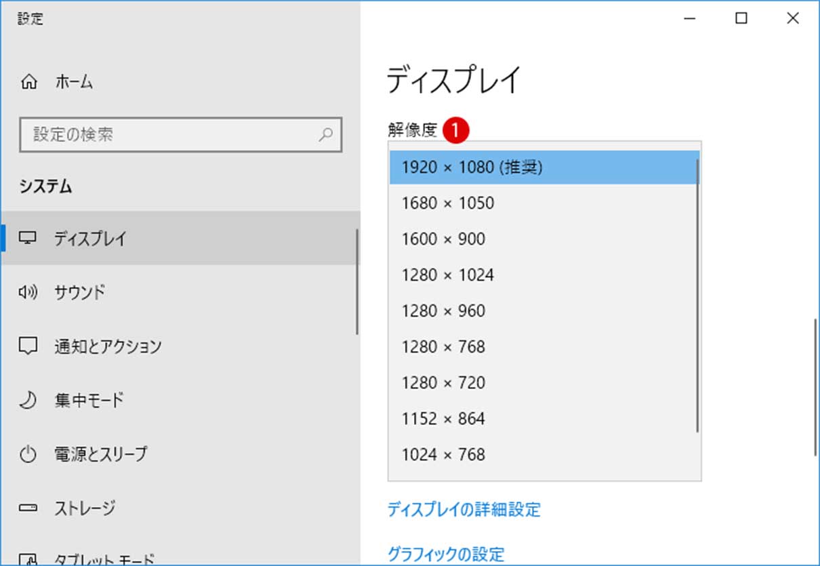Click the サウンド speaker icon
The image size is (820, 566).
coord(28,292)
